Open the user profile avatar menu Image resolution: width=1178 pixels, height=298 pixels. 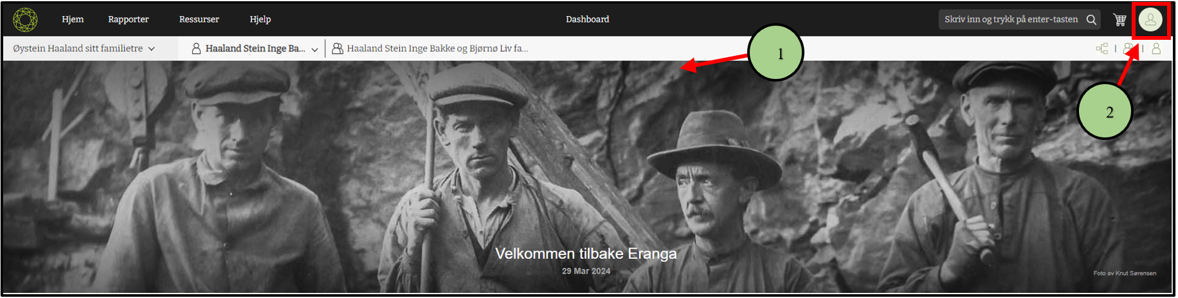[x=1150, y=19]
